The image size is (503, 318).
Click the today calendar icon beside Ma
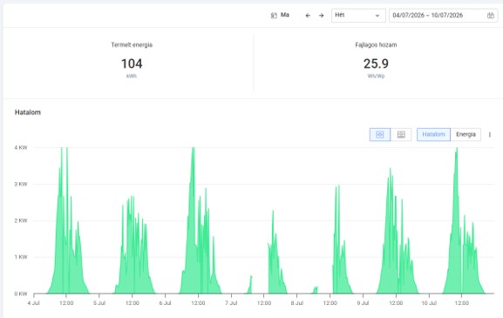(274, 16)
